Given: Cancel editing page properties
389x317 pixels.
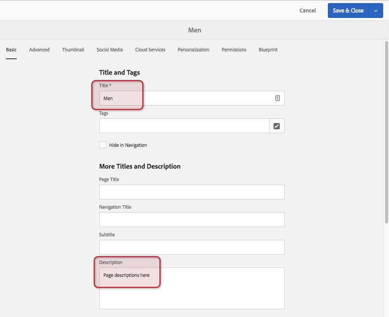Looking at the screenshot, I should tap(308, 11).
